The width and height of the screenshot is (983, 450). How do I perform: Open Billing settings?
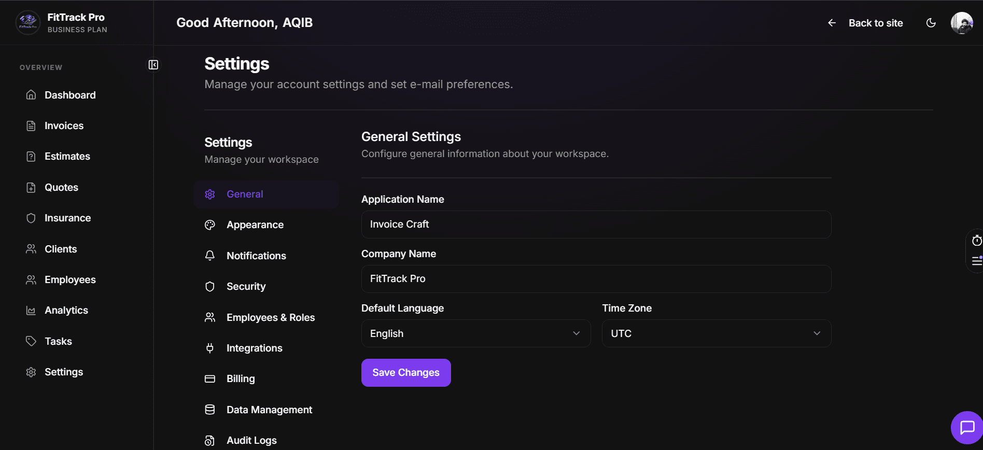(x=266, y=379)
